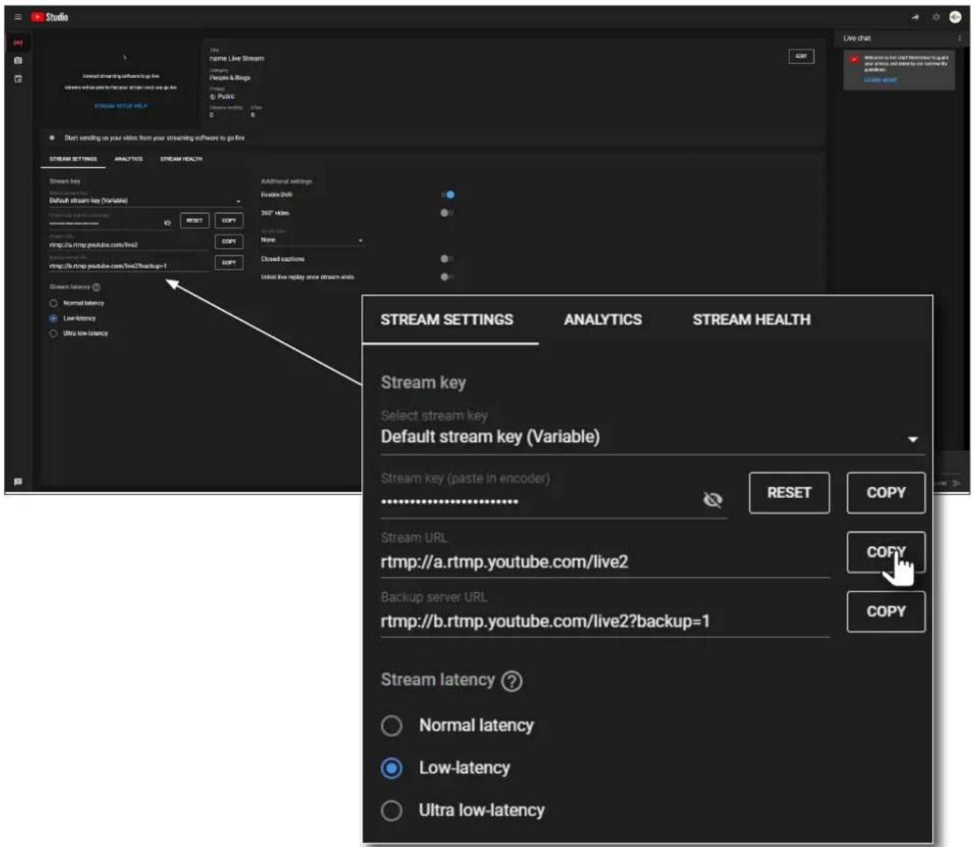Select Normal latency in the enlarged panel

click(392, 726)
